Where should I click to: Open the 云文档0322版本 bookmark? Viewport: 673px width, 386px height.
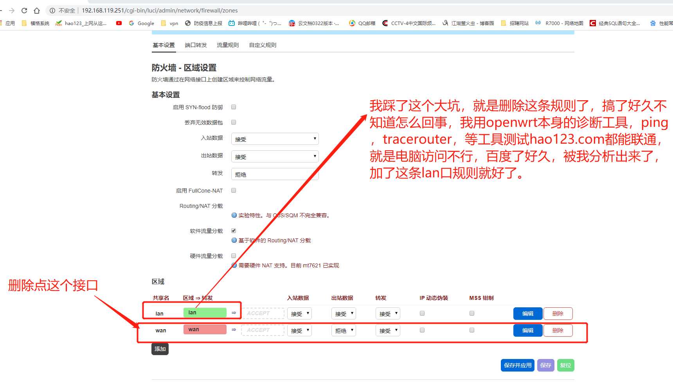click(x=314, y=23)
